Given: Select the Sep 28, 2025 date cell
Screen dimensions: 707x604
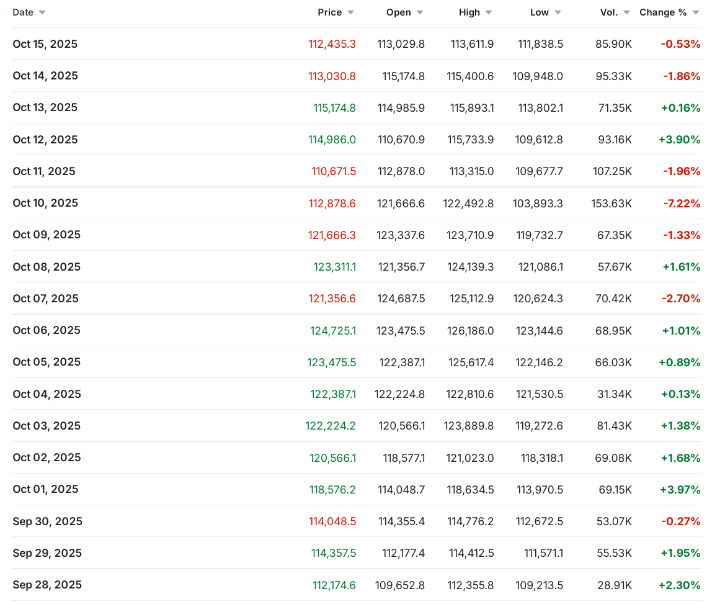Looking at the screenshot, I should click(47, 585).
